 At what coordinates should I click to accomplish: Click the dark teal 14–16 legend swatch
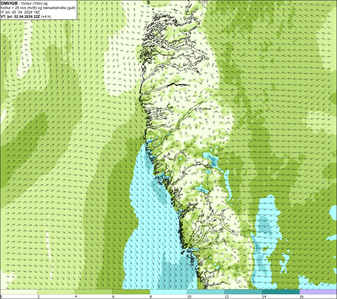[x=280, y=292]
